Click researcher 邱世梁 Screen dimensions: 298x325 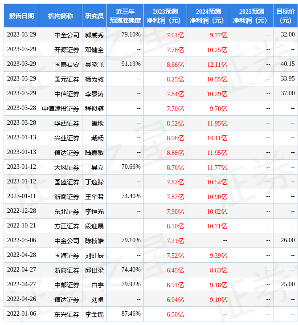point(94,271)
